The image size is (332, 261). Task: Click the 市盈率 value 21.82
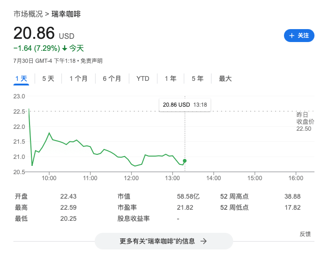pyautogui.click(x=185, y=207)
